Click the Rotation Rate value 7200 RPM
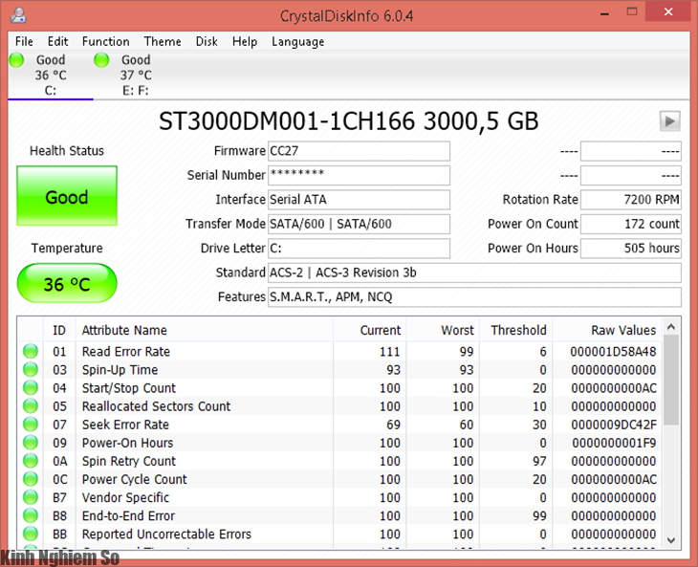The image size is (698, 567). click(631, 200)
